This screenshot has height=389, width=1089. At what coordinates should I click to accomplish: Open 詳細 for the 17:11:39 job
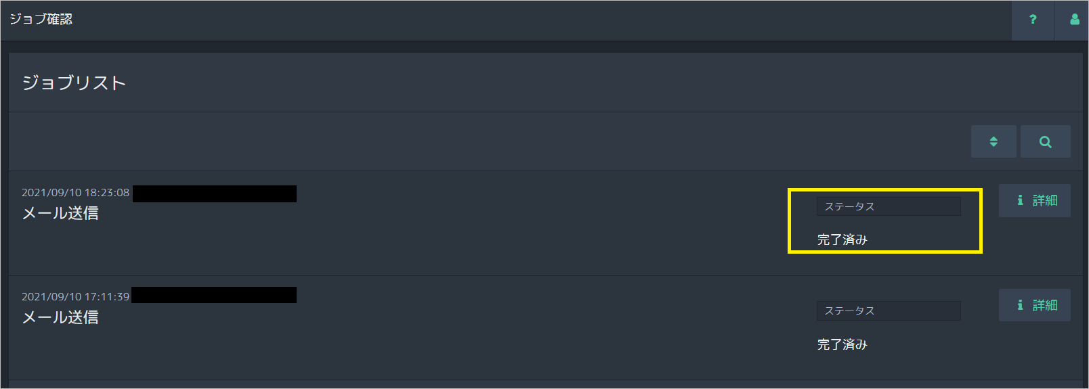point(1035,305)
